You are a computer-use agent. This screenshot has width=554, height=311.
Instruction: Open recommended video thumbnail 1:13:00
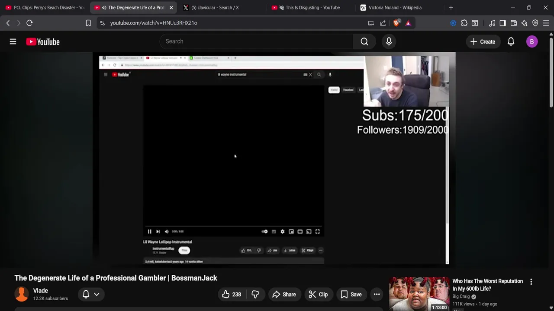pyautogui.click(x=419, y=294)
